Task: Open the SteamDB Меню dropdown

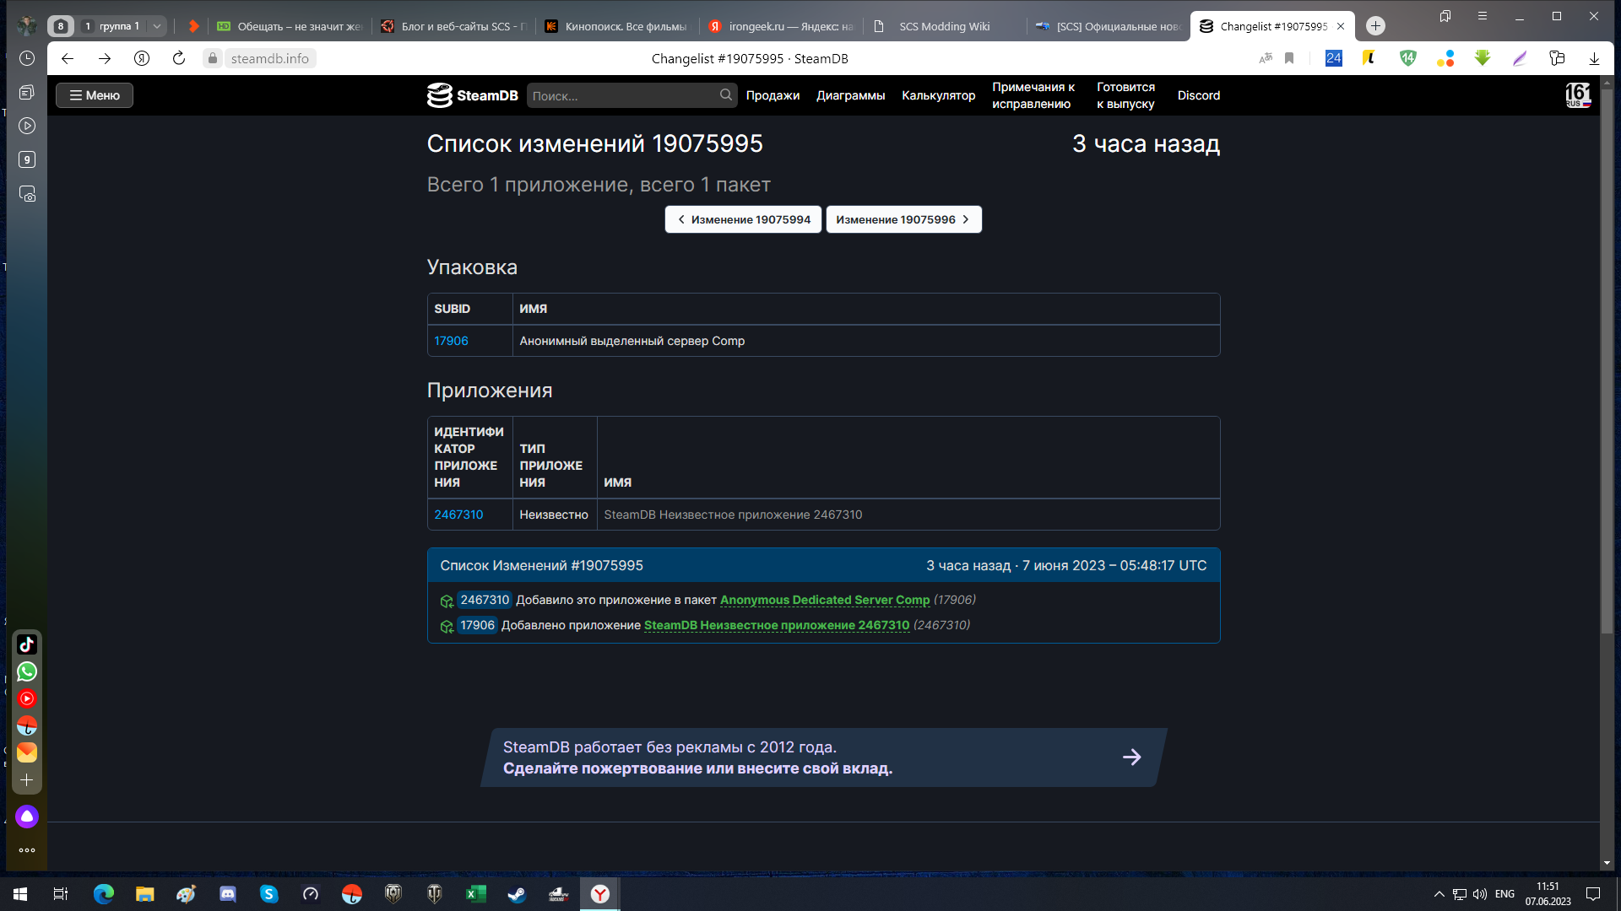Action: click(95, 95)
